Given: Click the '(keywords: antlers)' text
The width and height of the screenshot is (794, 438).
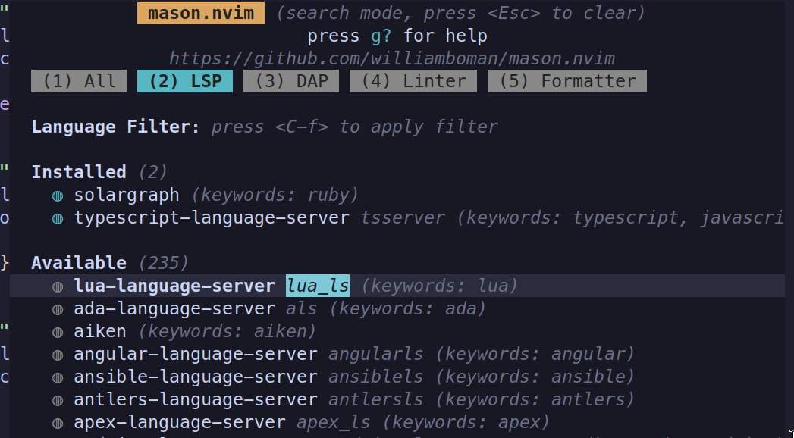Looking at the screenshot, I should click(535, 400).
